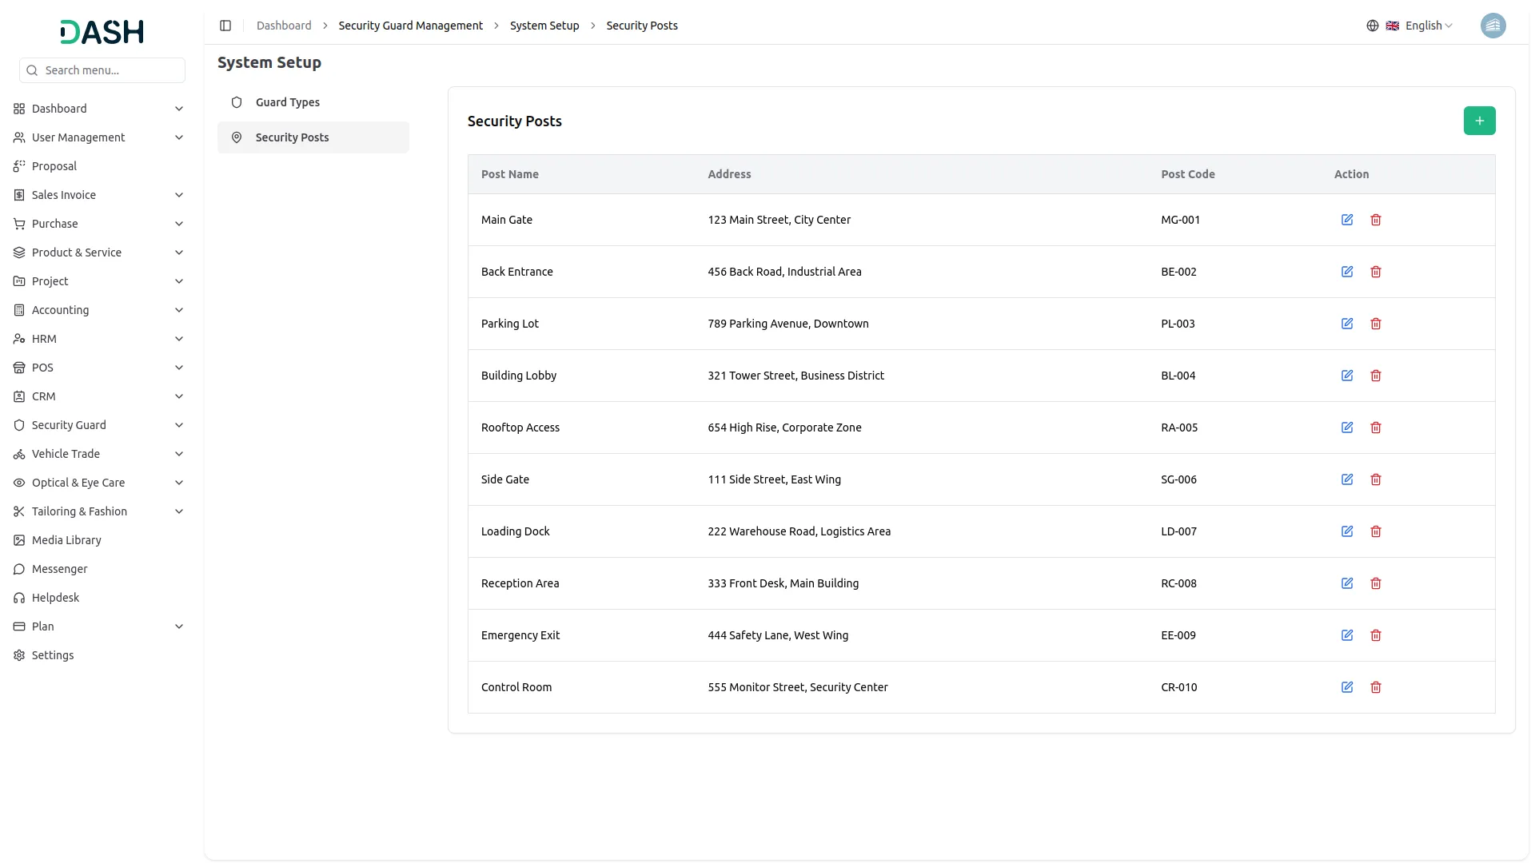Delete the Parking Lot security post
The image size is (1535, 863).
click(x=1376, y=324)
